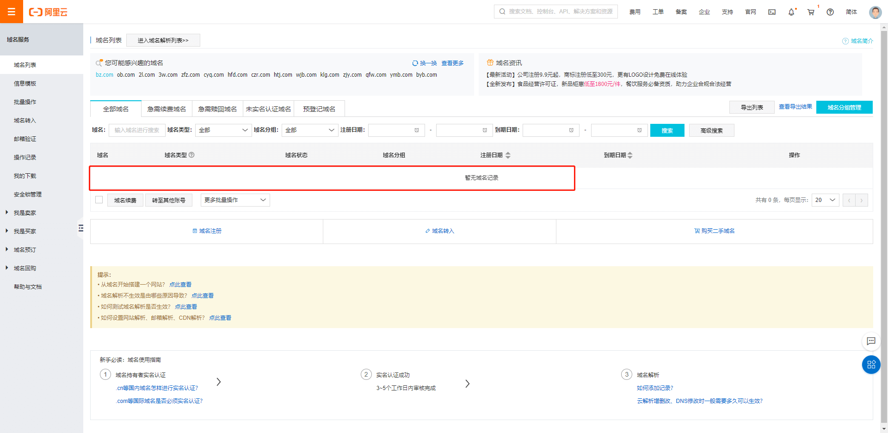This screenshot has width=888, height=433.
Task: Click the first 到期日期 date field
Action: (x=551, y=130)
